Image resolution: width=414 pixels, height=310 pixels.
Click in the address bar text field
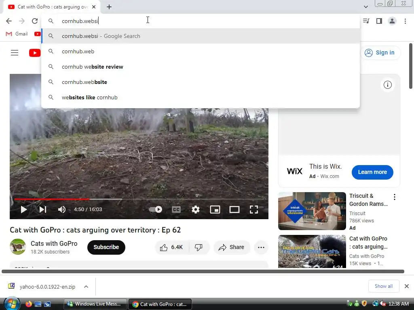(201, 21)
